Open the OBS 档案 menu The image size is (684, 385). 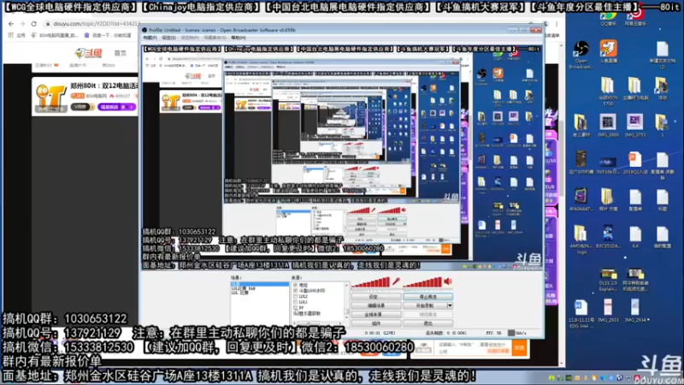pos(150,38)
